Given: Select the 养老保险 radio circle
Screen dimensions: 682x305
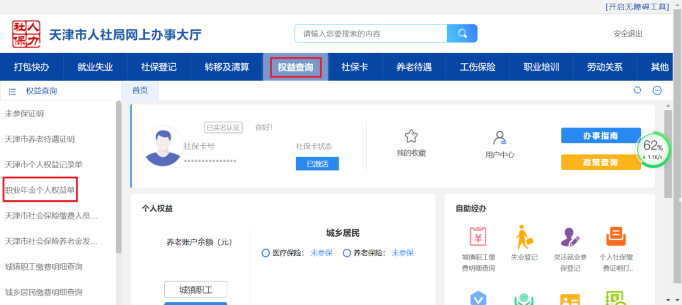Looking at the screenshot, I should [347, 253].
